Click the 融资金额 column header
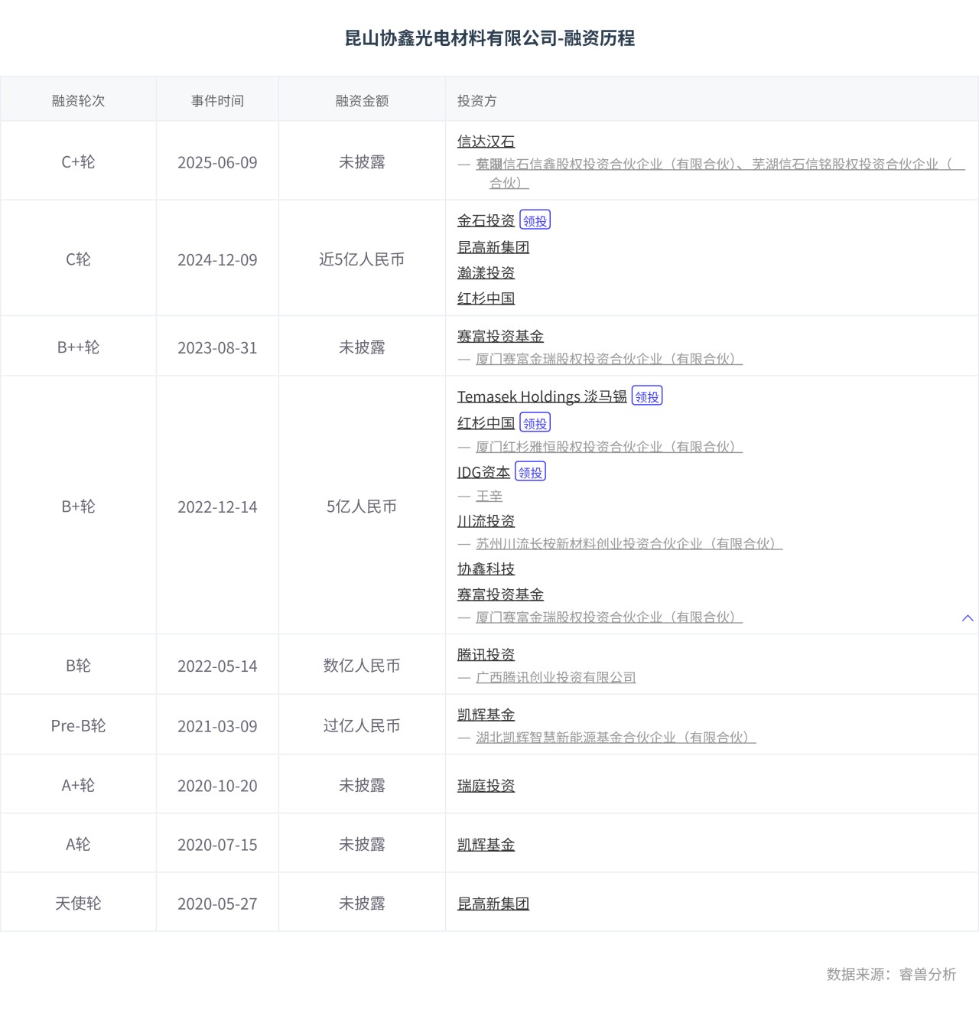Viewport: 979px width, 1013px height. click(362, 101)
